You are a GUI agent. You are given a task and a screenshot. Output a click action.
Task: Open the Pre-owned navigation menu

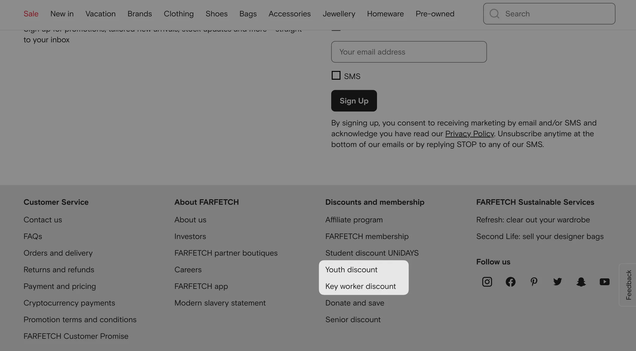point(435,14)
